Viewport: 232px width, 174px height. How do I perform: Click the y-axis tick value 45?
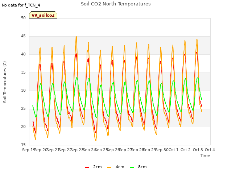[x=23, y=36]
